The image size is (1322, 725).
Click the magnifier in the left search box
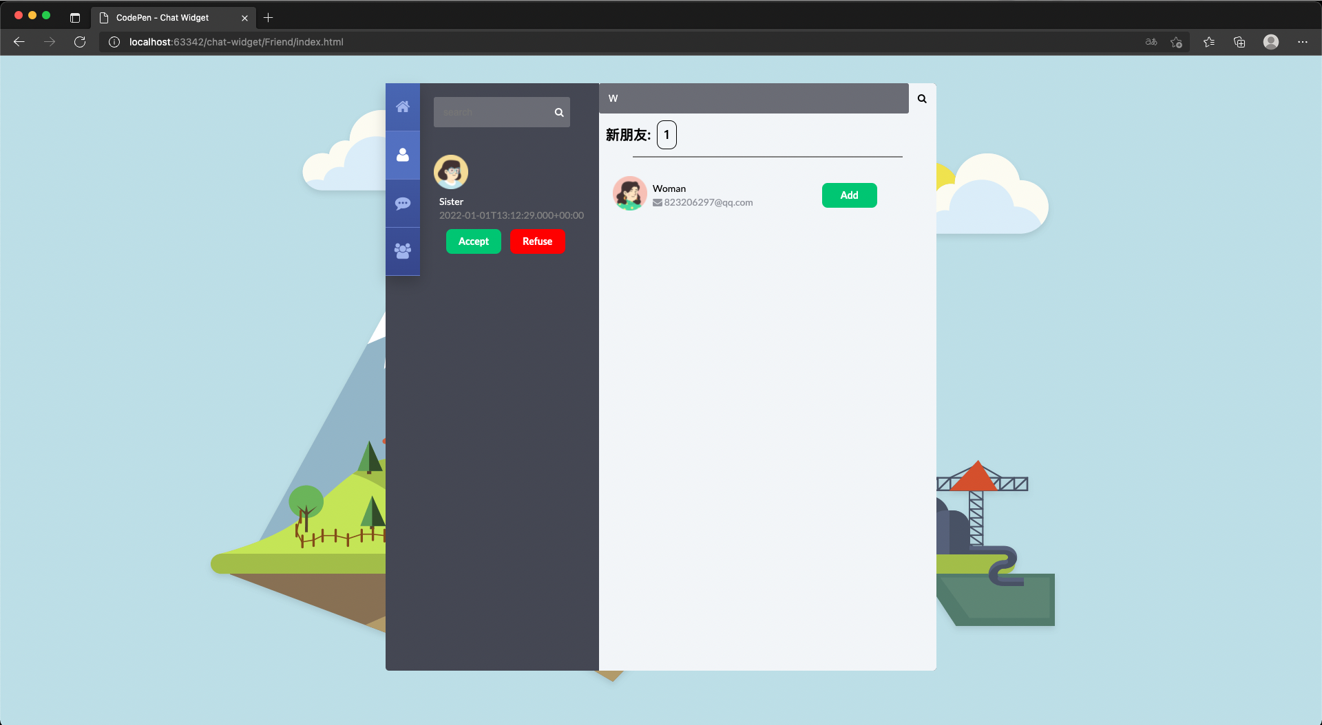(559, 112)
